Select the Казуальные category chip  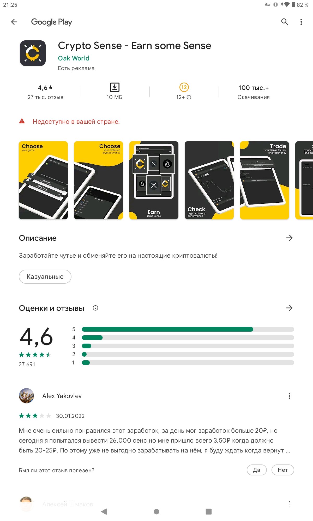tap(45, 277)
